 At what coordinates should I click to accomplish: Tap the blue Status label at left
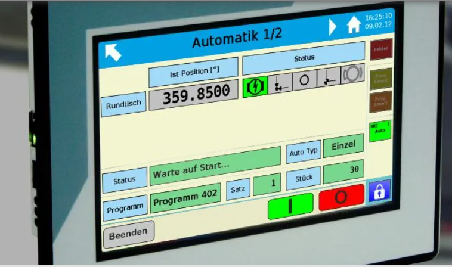click(125, 181)
